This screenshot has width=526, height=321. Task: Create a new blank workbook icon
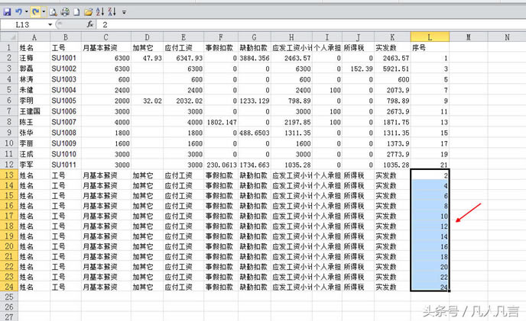coord(76,12)
